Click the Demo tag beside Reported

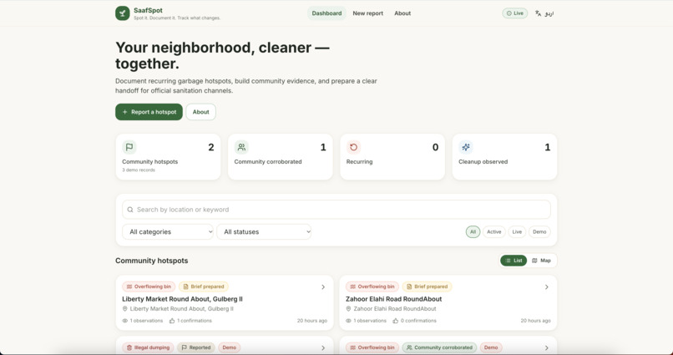(229, 347)
